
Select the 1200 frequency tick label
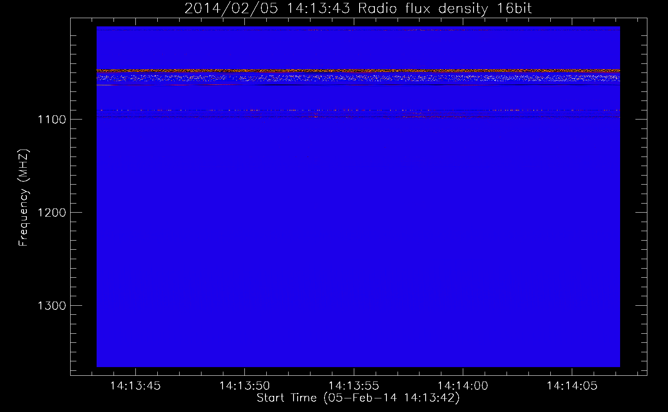coord(52,213)
